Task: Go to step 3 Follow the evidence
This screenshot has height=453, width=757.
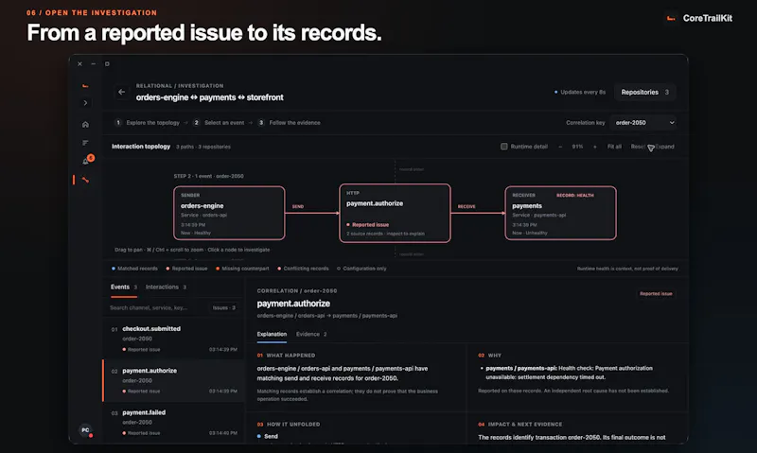Action: point(290,123)
